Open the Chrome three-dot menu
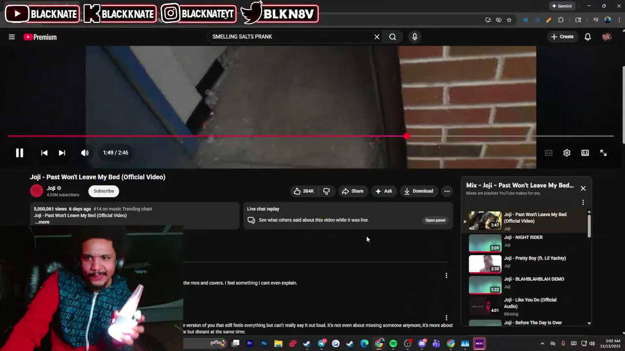The width and height of the screenshot is (625, 351). 618,20
